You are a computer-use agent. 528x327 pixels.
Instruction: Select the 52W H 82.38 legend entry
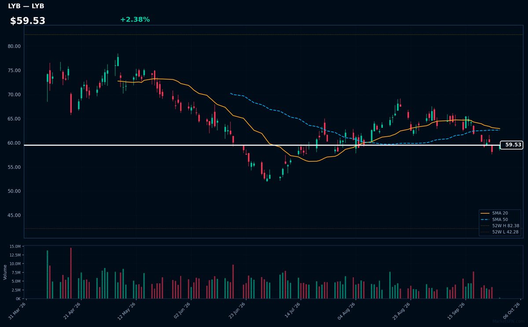(x=500, y=226)
